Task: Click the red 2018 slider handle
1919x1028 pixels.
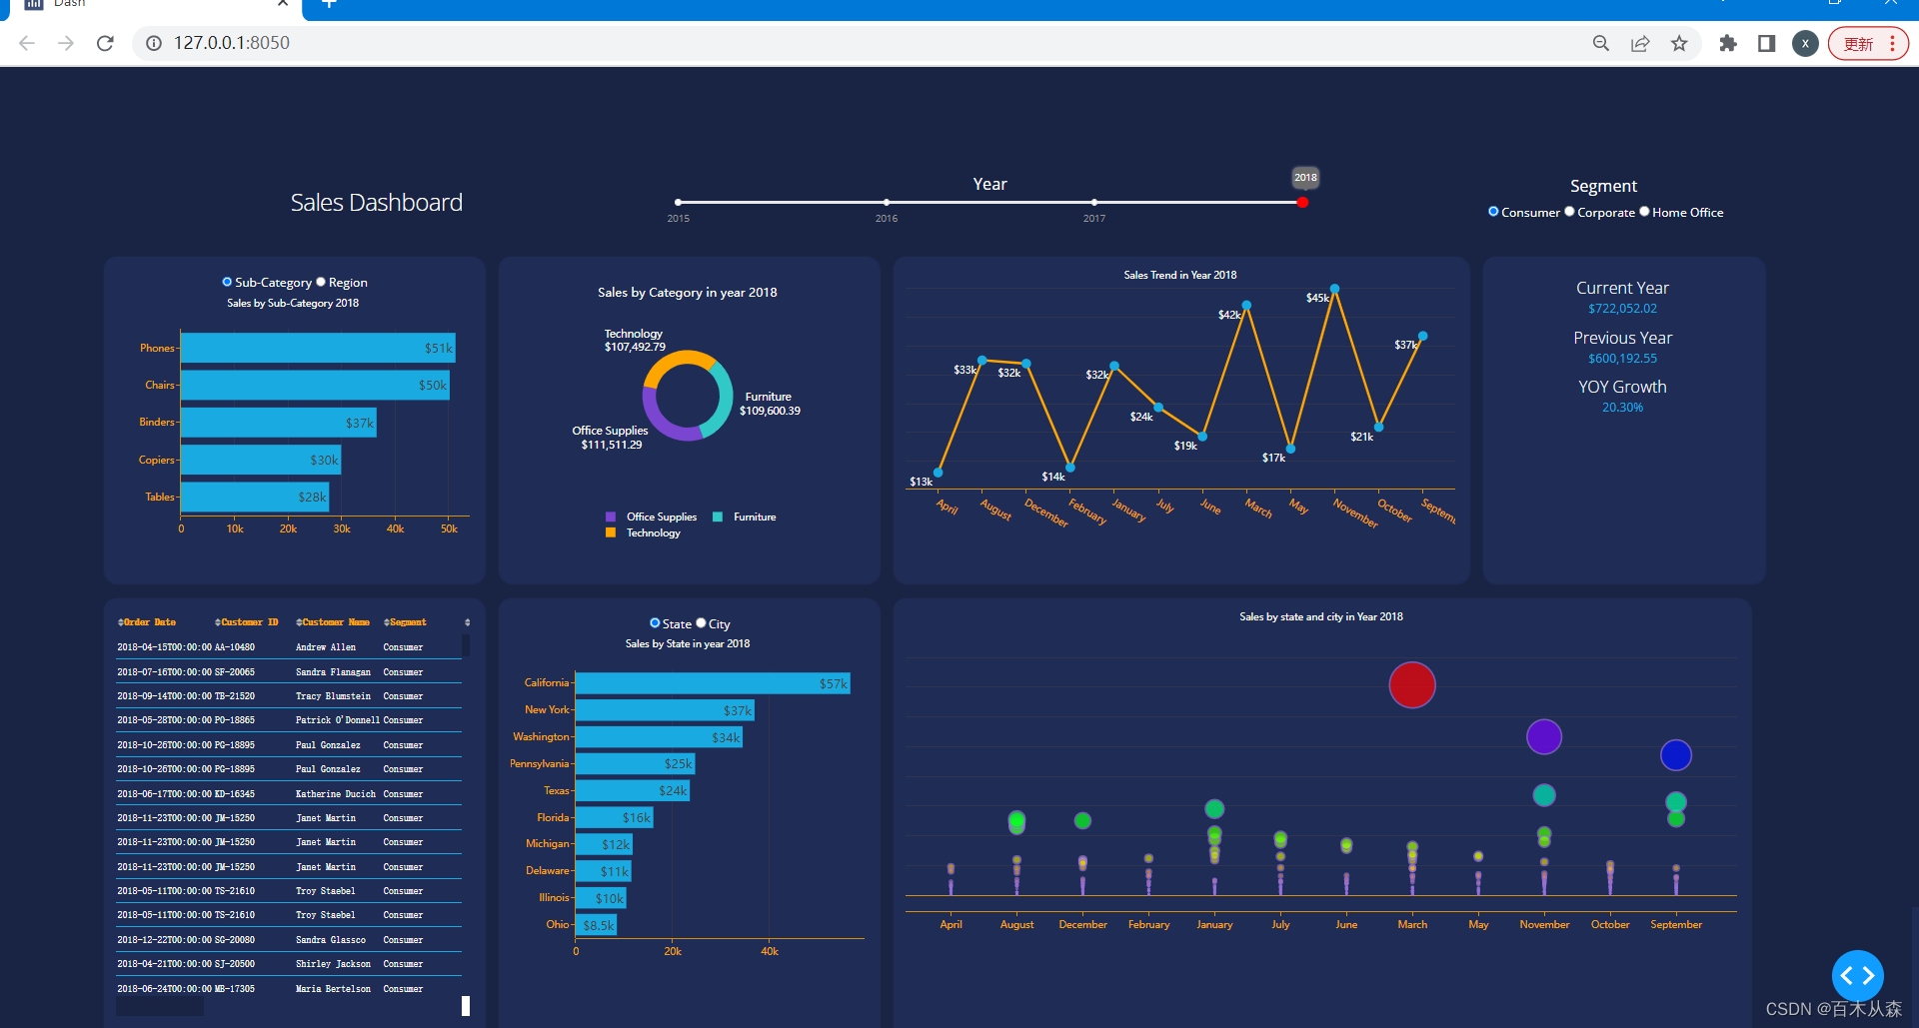Action: 1302,202
